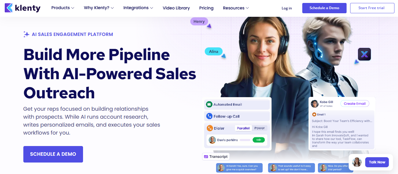Expand the Integrations menu
This screenshot has height=174, width=398.
tap(138, 8)
